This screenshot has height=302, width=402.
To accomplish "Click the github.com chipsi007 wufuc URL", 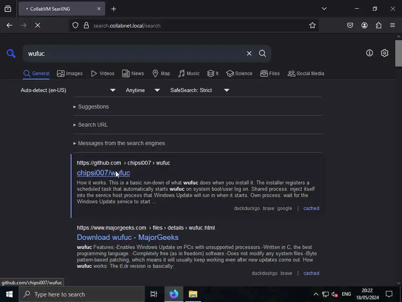I will 123,163.
